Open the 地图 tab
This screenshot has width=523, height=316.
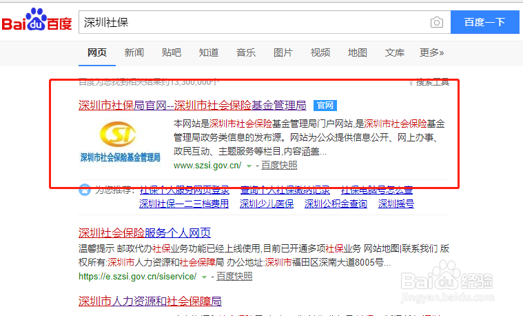tap(358, 52)
